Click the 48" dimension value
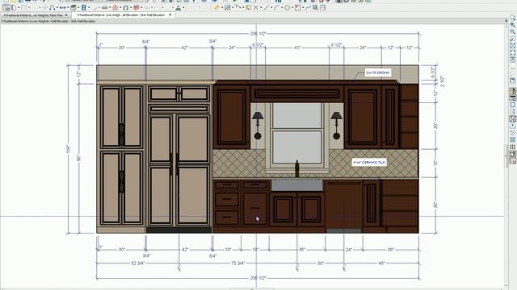 coord(382,263)
